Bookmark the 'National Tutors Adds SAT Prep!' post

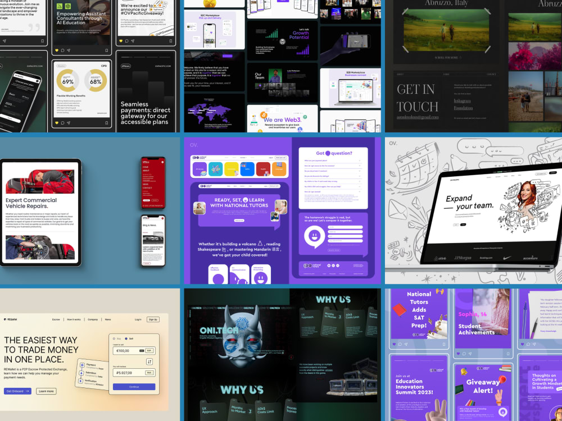pyautogui.click(x=444, y=344)
